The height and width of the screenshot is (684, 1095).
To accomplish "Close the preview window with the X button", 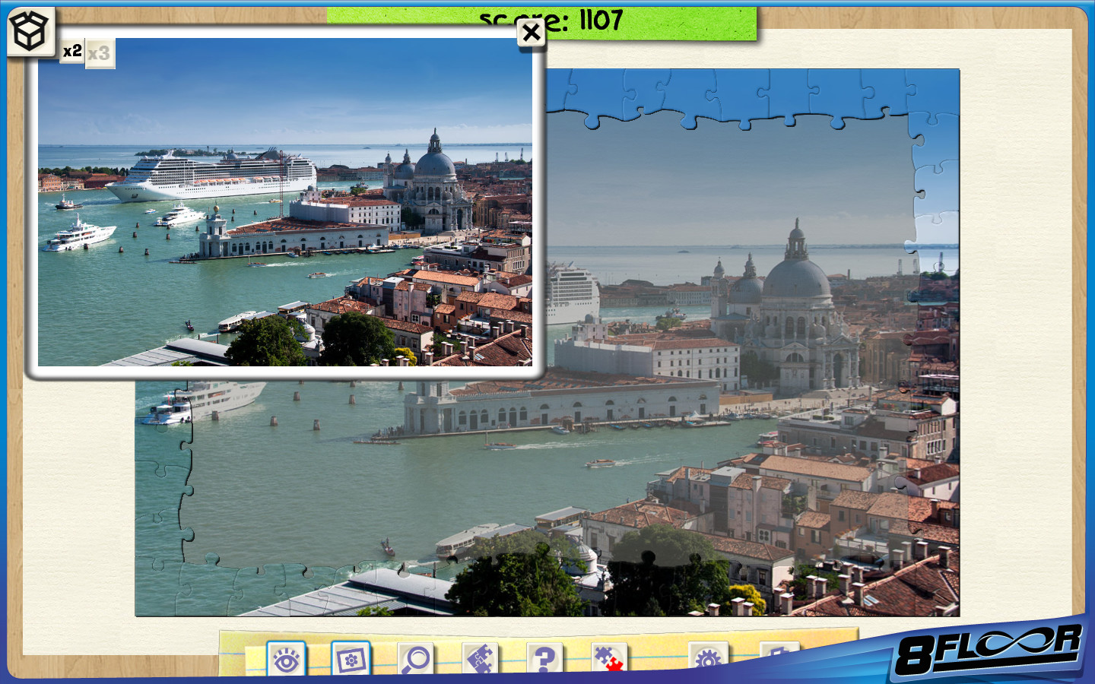I will click(531, 32).
